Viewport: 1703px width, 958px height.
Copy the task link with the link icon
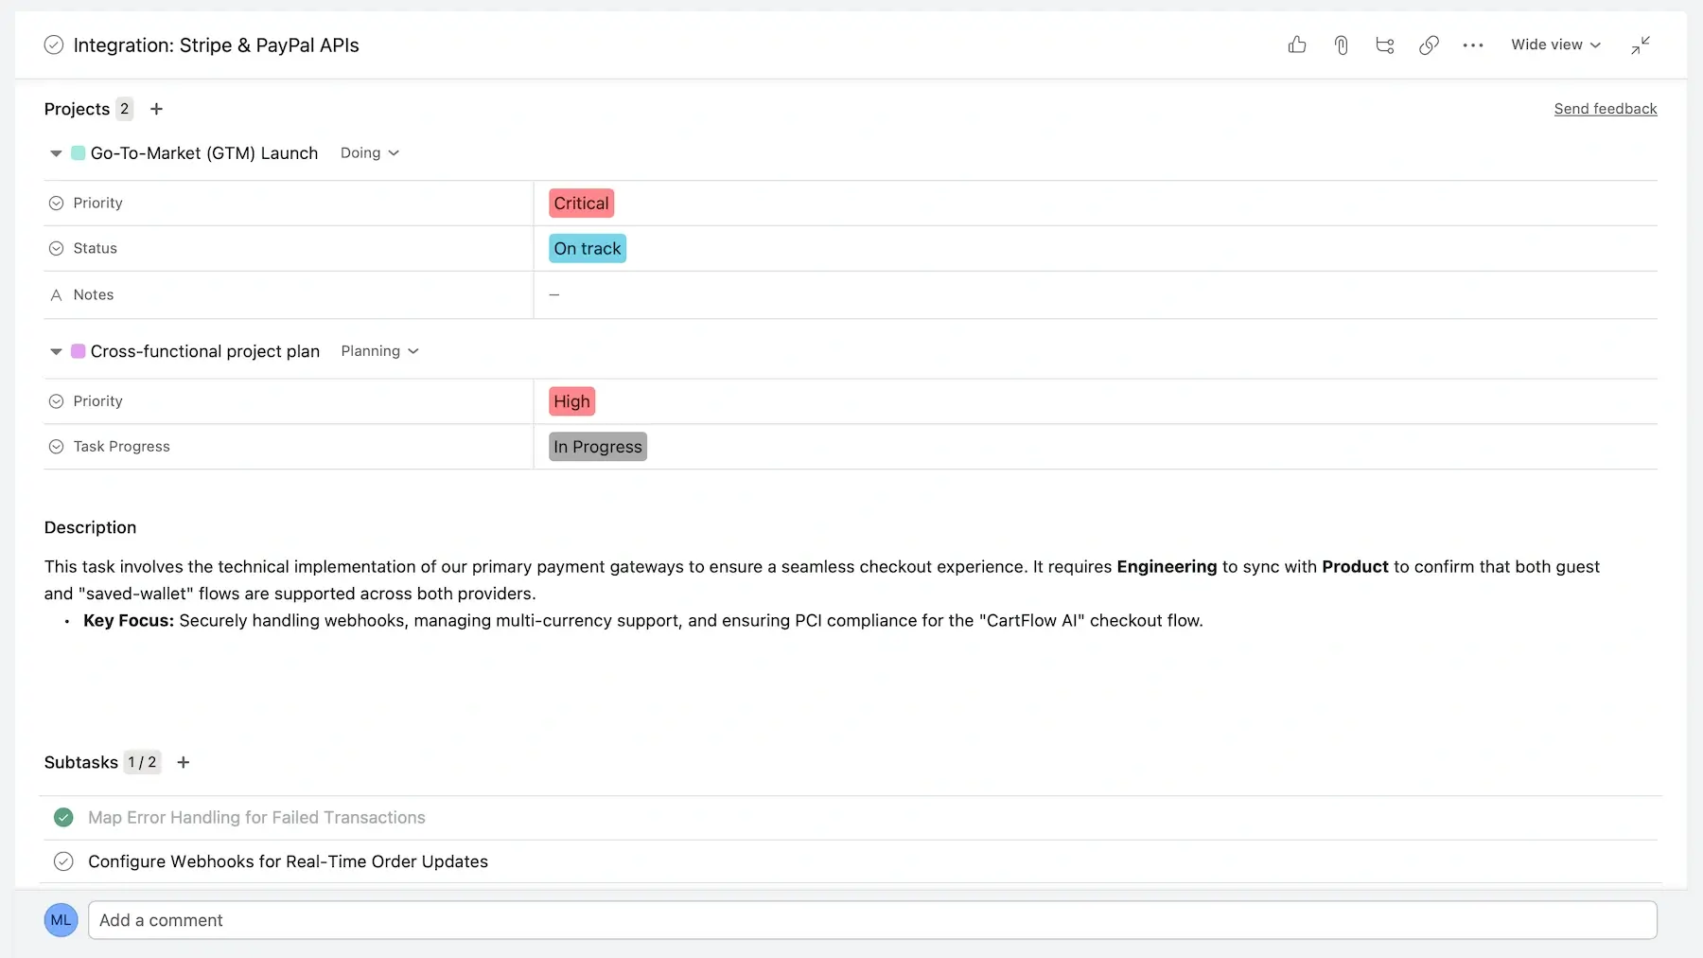click(x=1429, y=44)
